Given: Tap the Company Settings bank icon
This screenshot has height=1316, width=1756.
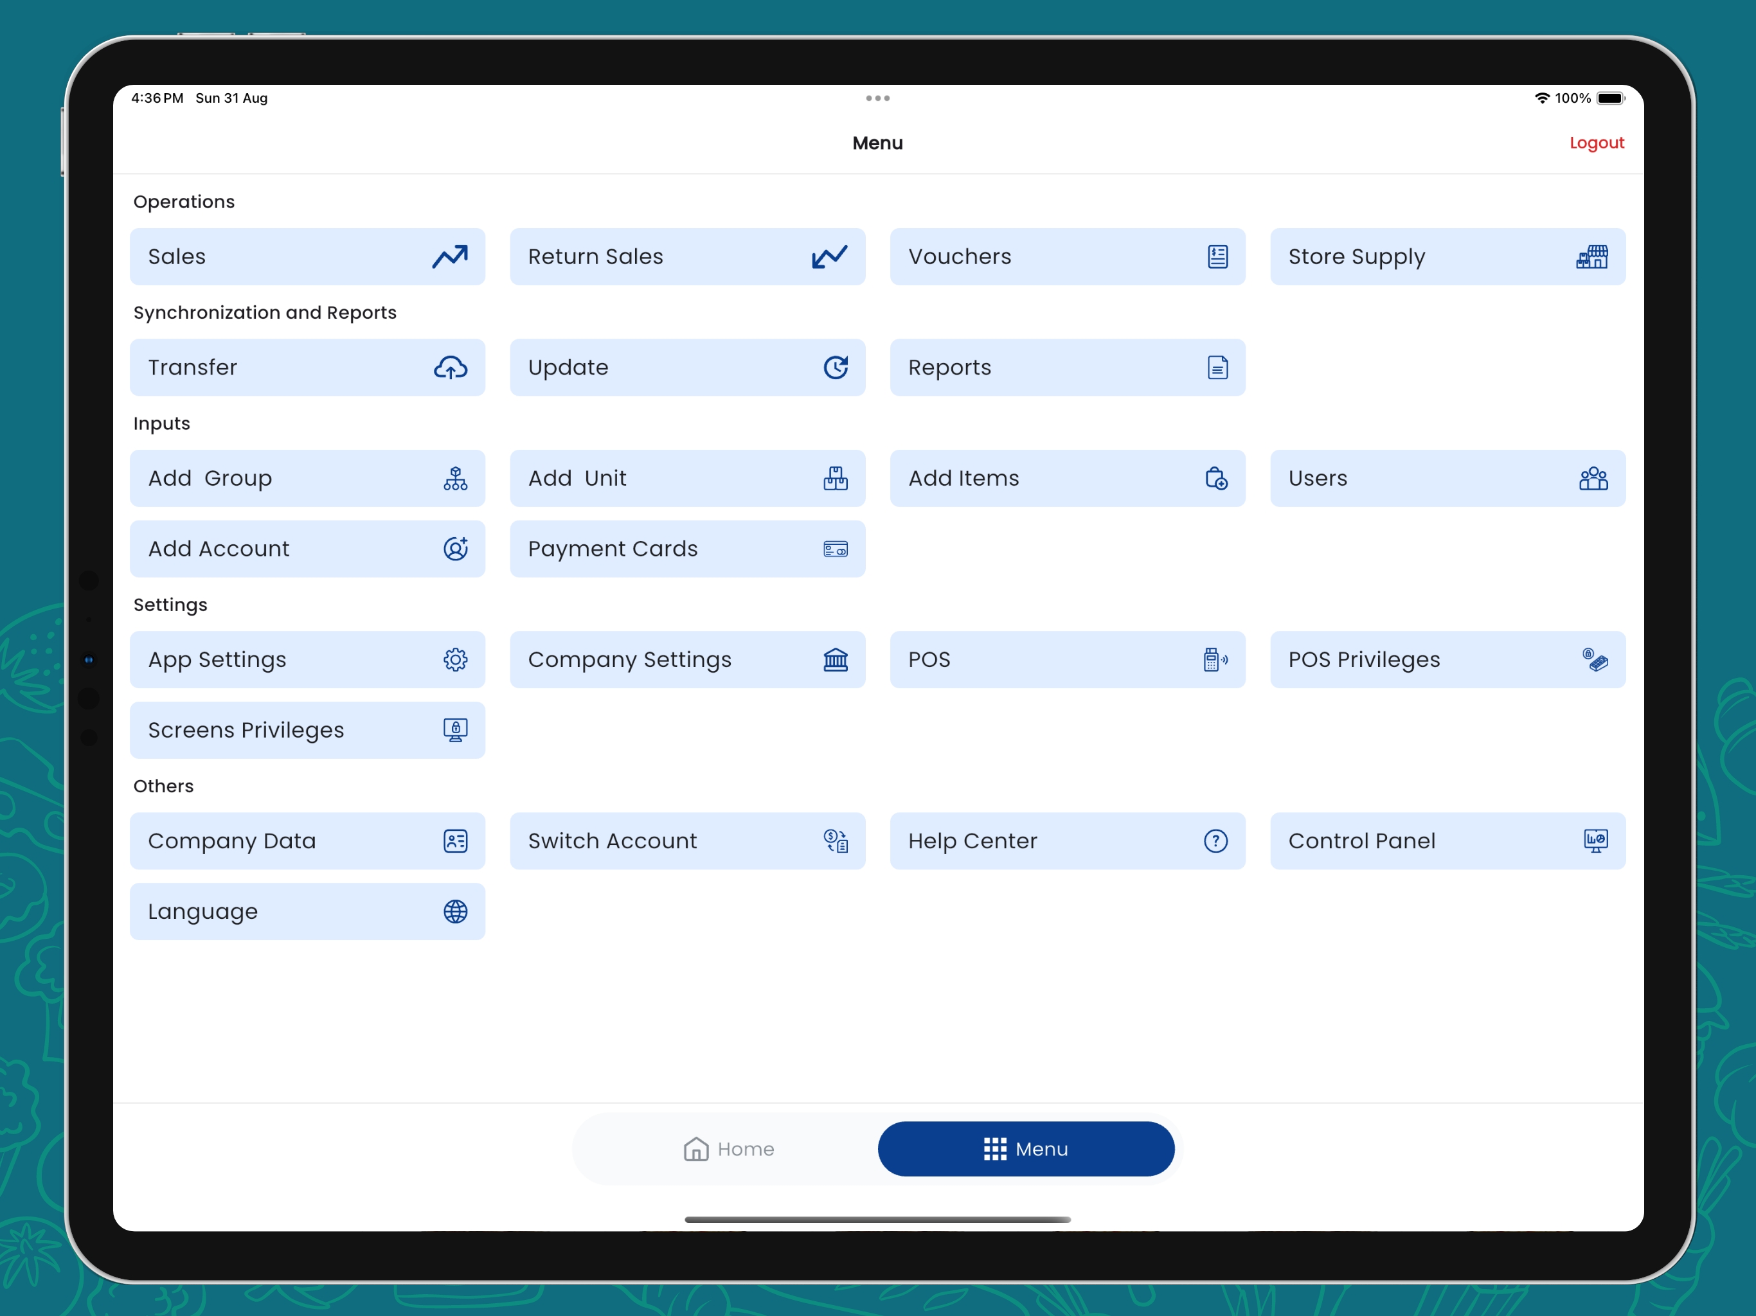Looking at the screenshot, I should click(836, 659).
